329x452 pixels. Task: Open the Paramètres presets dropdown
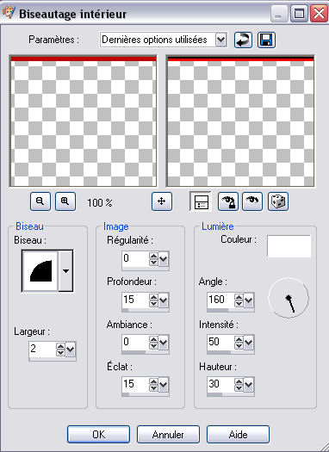tap(220, 40)
